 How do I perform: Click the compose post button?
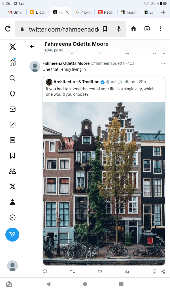tap(12, 234)
